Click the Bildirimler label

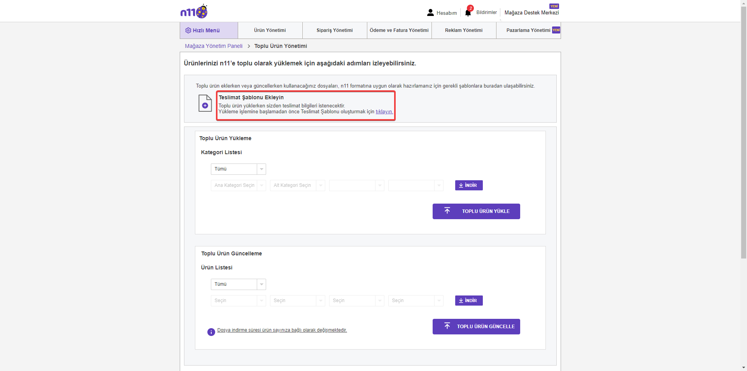[486, 12]
